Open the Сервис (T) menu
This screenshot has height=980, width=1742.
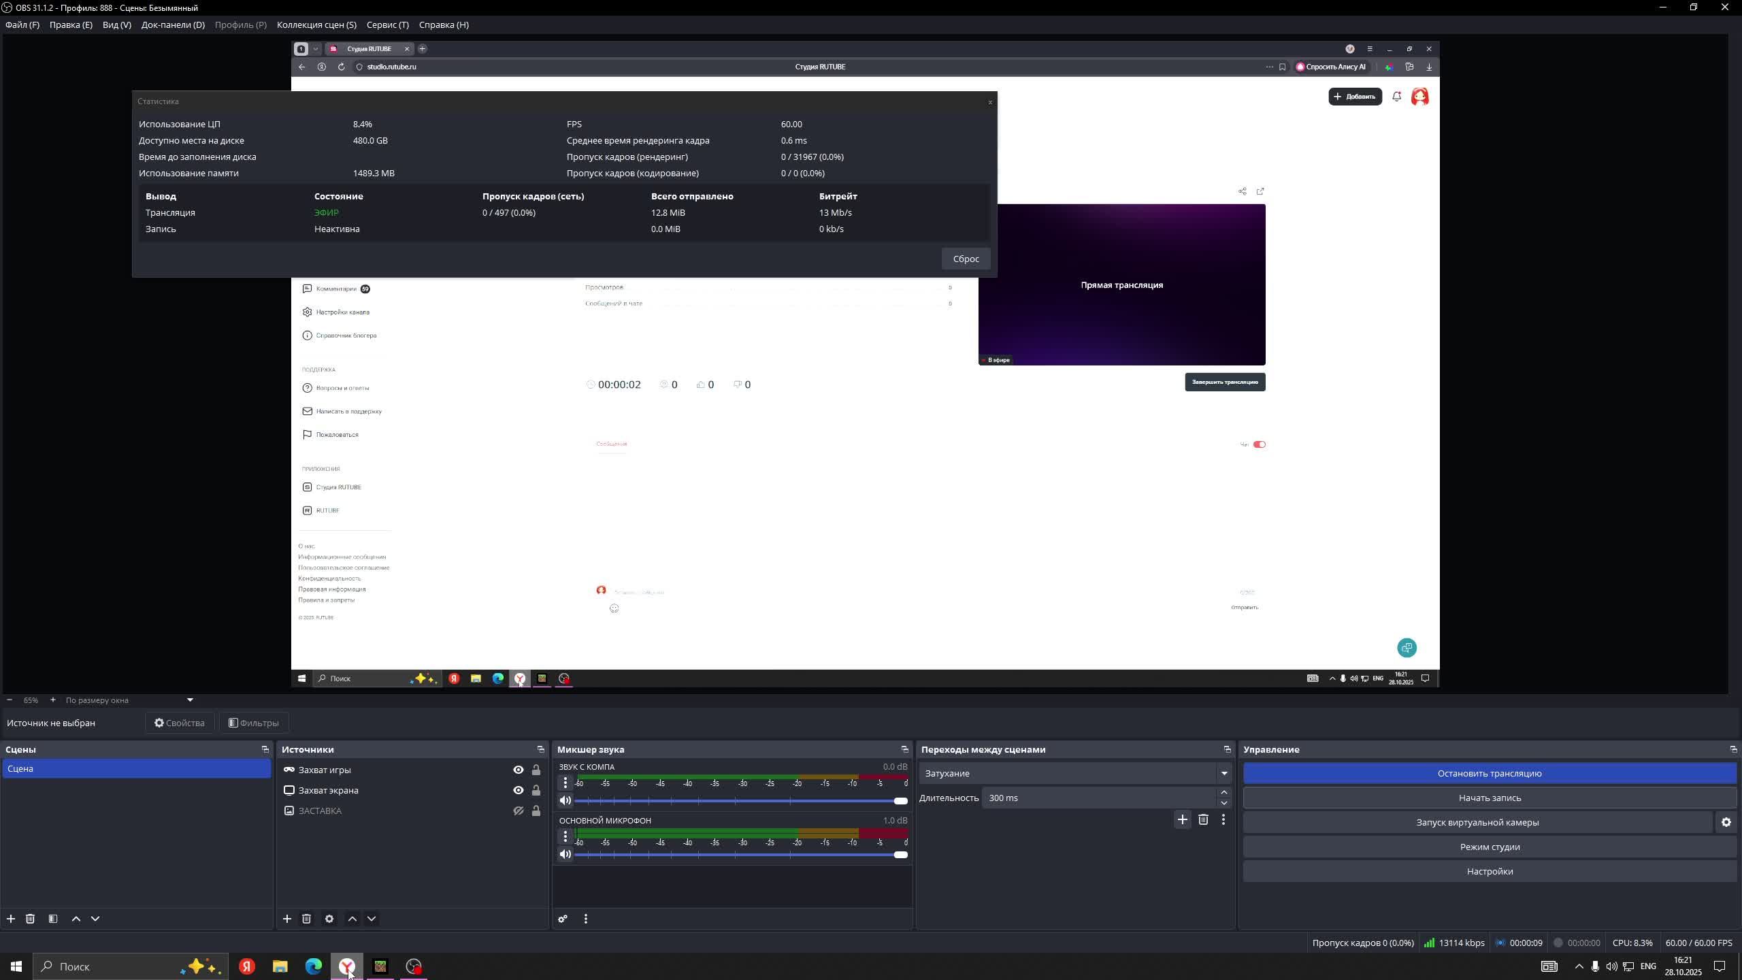pyautogui.click(x=387, y=24)
